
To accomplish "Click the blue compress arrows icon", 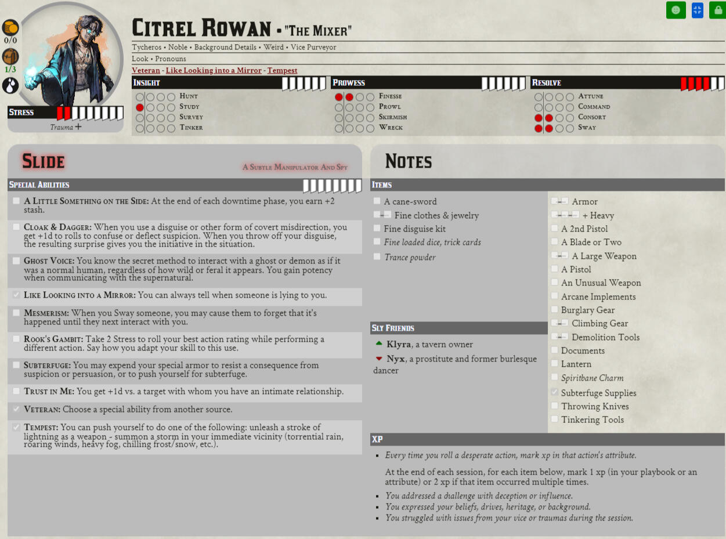I will tap(697, 10).
